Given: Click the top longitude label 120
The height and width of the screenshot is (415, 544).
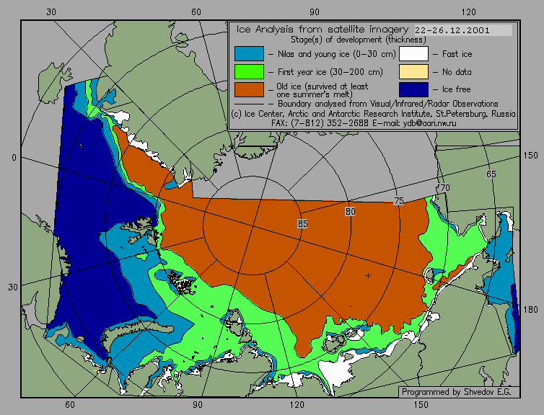Looking at the screenshot, I should tap(469, 12).
